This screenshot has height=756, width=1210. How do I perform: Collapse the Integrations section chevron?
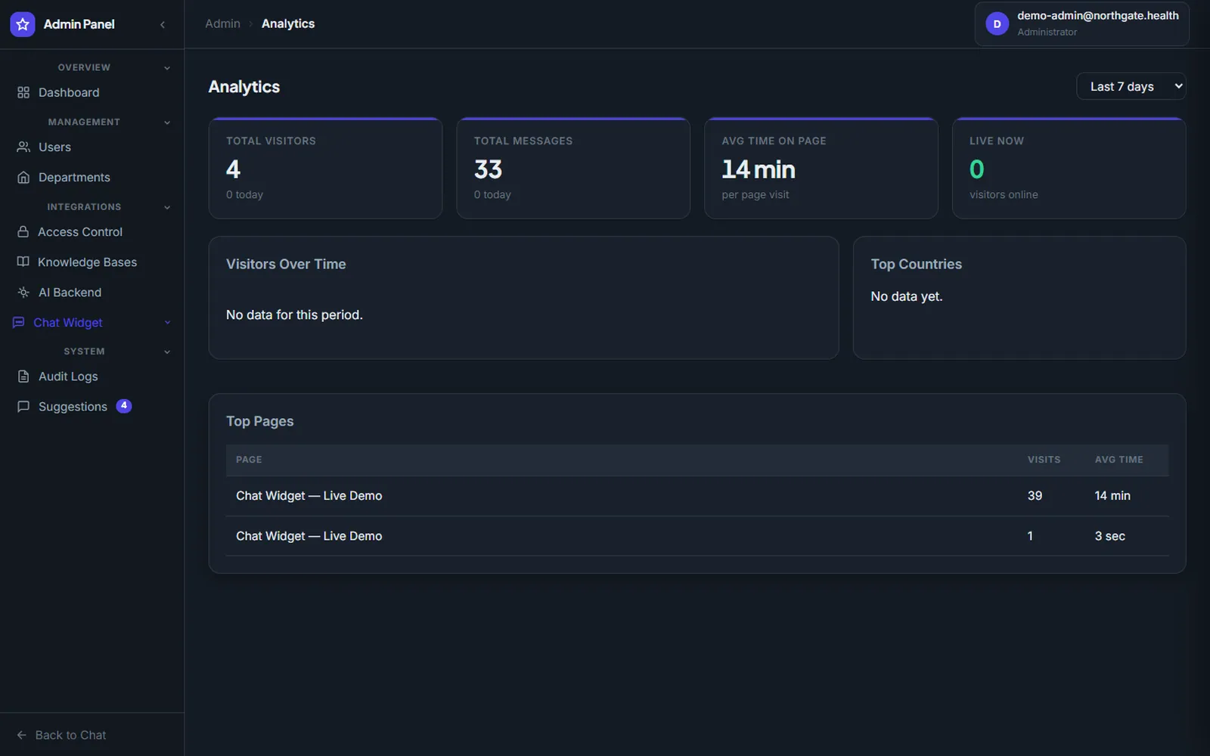click(167, 207)
